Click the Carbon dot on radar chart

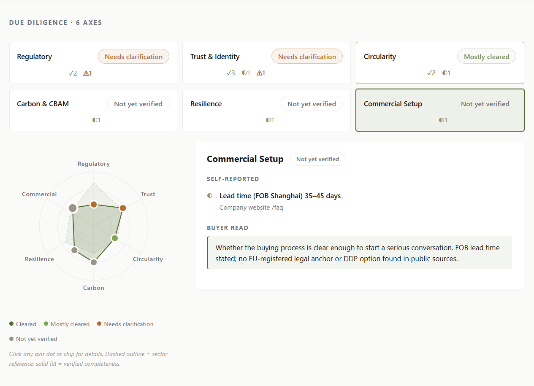pyautogui.click(x=94, y=262)
